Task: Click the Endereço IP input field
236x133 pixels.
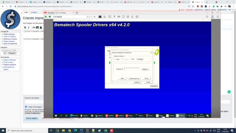Action: pos(132,69)
